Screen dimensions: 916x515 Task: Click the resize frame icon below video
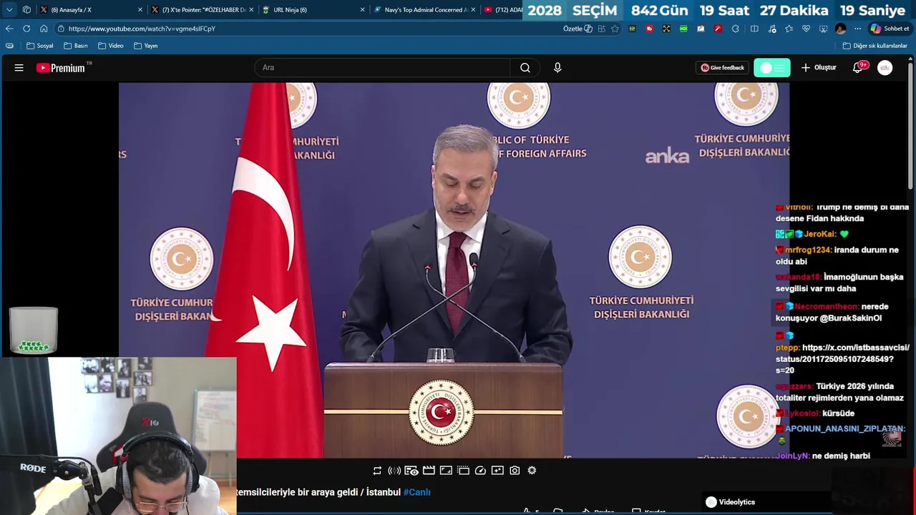coord(446,471)
